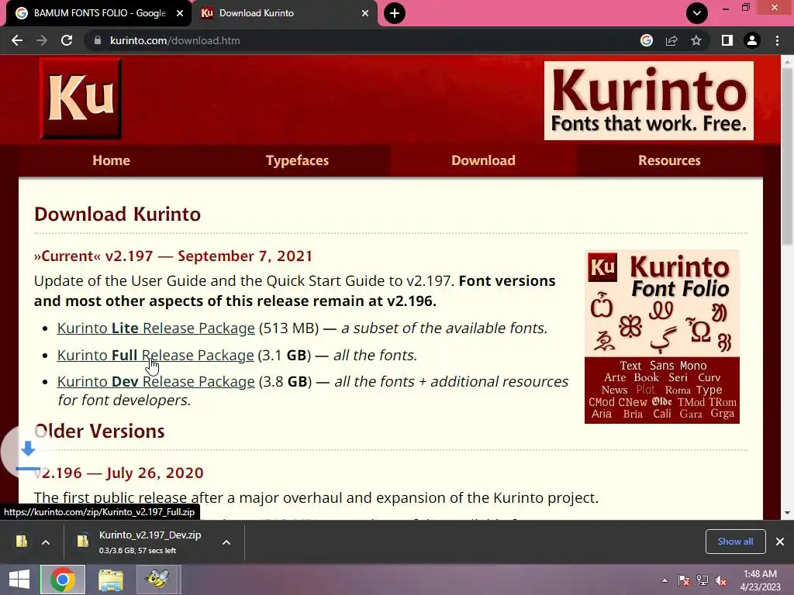This screenshot has width=794, height=595.
Task: Click the v2.196 — July 26, 2020 heading
Action: coord(119,473)
